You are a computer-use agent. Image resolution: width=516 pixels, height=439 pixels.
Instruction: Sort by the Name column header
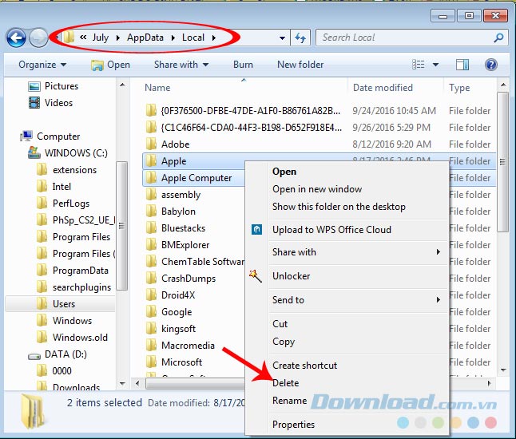click(157, 88)
